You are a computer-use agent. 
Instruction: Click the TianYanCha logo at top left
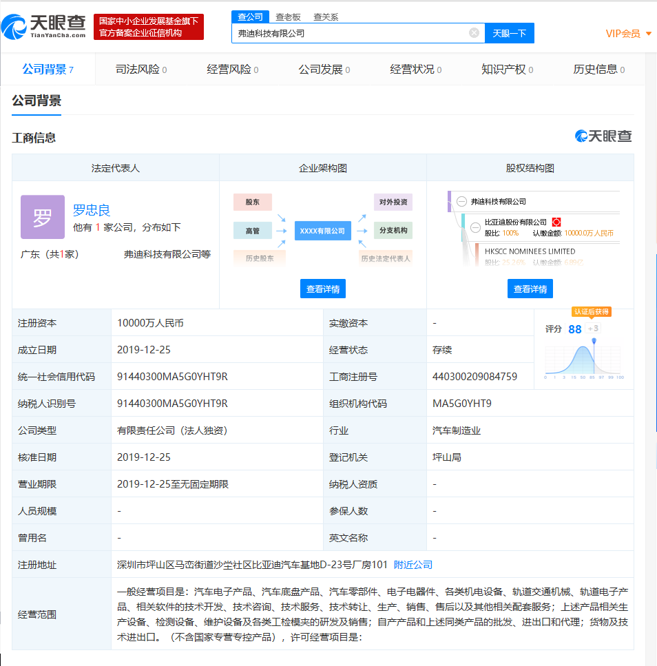[44, 27]
